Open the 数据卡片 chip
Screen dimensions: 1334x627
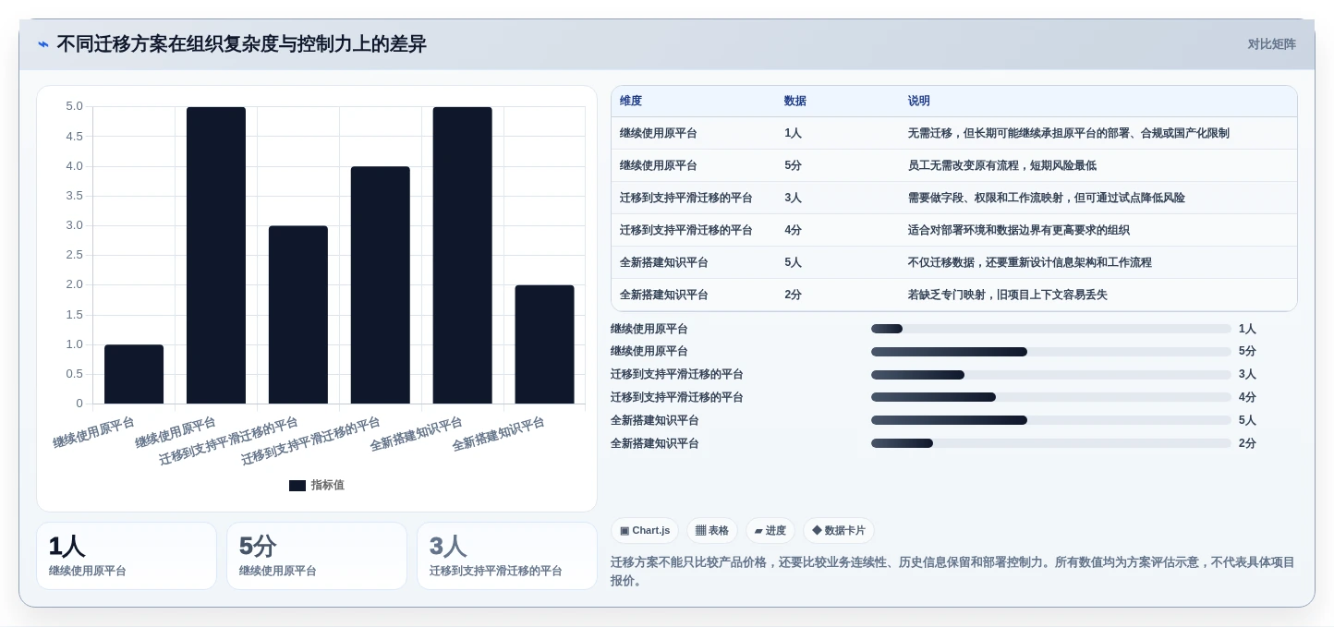click(x=839, y=531)
